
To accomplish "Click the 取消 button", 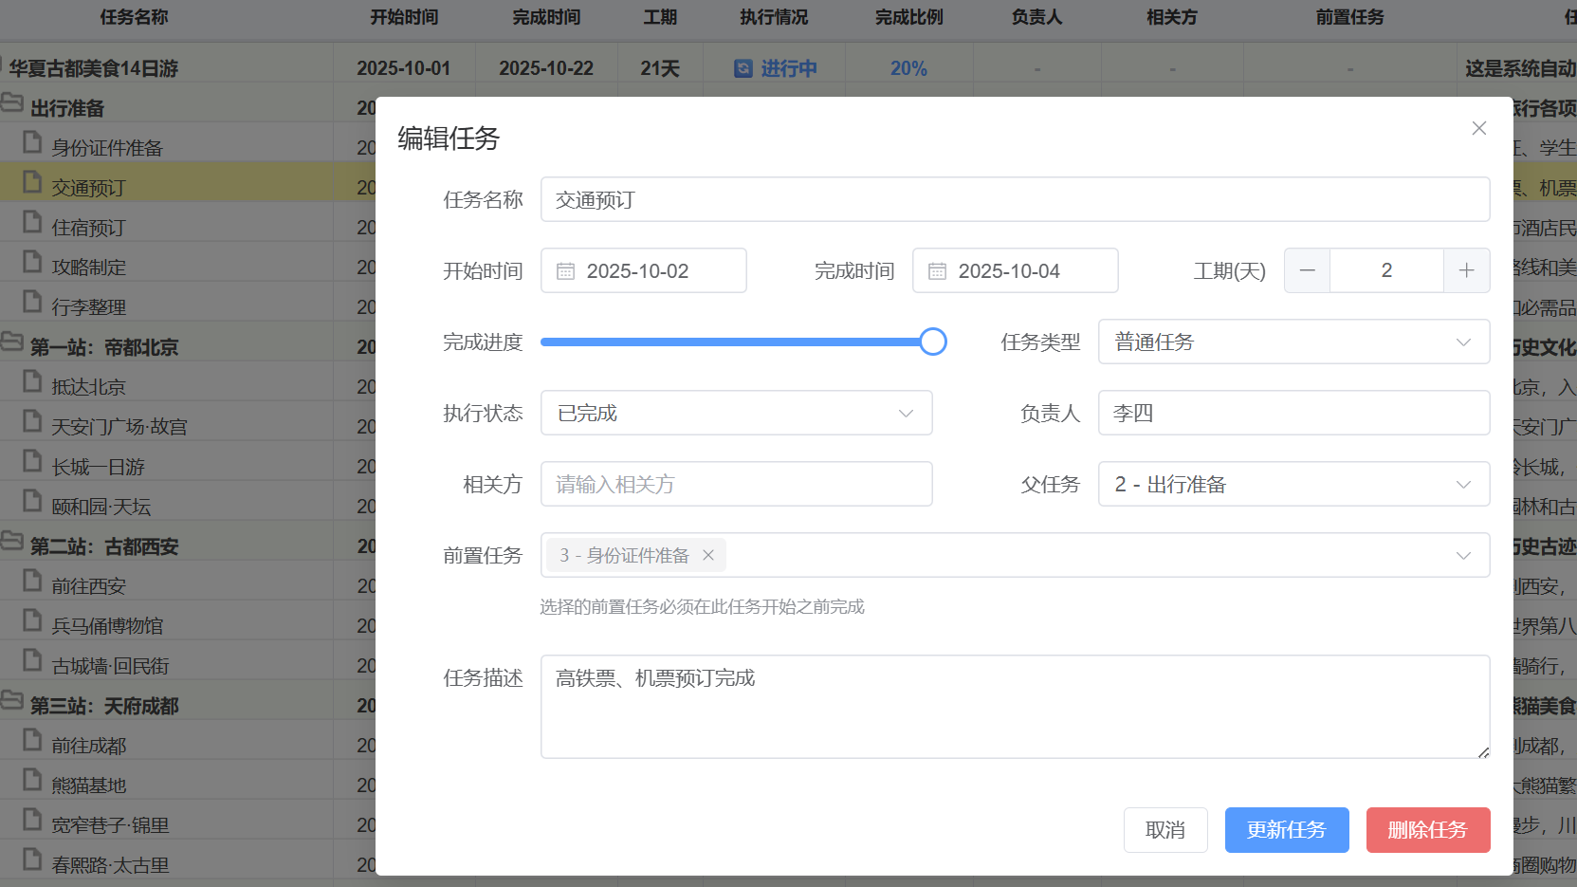I will point(1165,829).
